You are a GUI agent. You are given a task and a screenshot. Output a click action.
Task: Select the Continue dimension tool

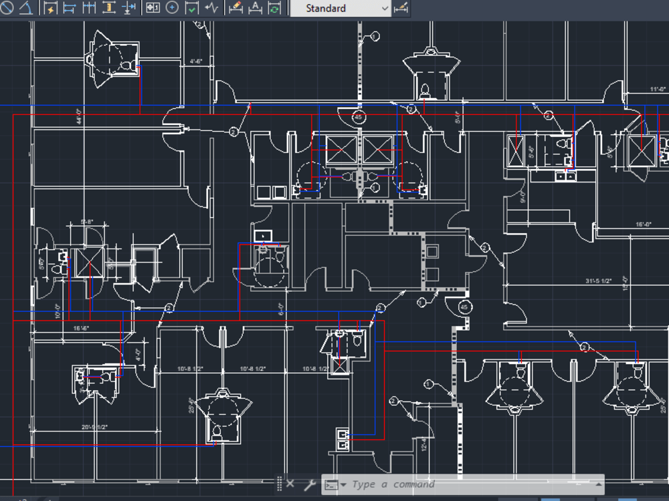88,8
